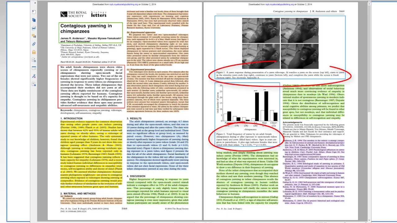Click the 'Keywords:' line below the abstract

pos(91,111)
